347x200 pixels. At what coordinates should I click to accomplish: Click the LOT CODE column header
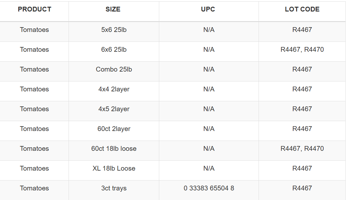pyautogui.click(x=302, y=9)
